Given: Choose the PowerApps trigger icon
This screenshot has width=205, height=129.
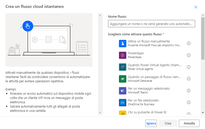Looking at the screenshot, I should coord(122,55).
